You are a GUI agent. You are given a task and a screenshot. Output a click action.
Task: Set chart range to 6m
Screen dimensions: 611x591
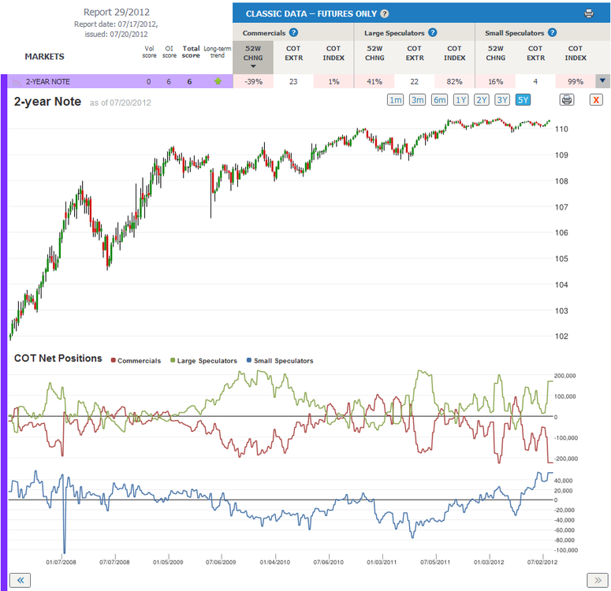pos(440,100)
